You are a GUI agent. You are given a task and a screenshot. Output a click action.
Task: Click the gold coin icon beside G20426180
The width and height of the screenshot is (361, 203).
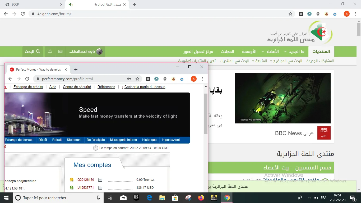[x=71, y=180]
